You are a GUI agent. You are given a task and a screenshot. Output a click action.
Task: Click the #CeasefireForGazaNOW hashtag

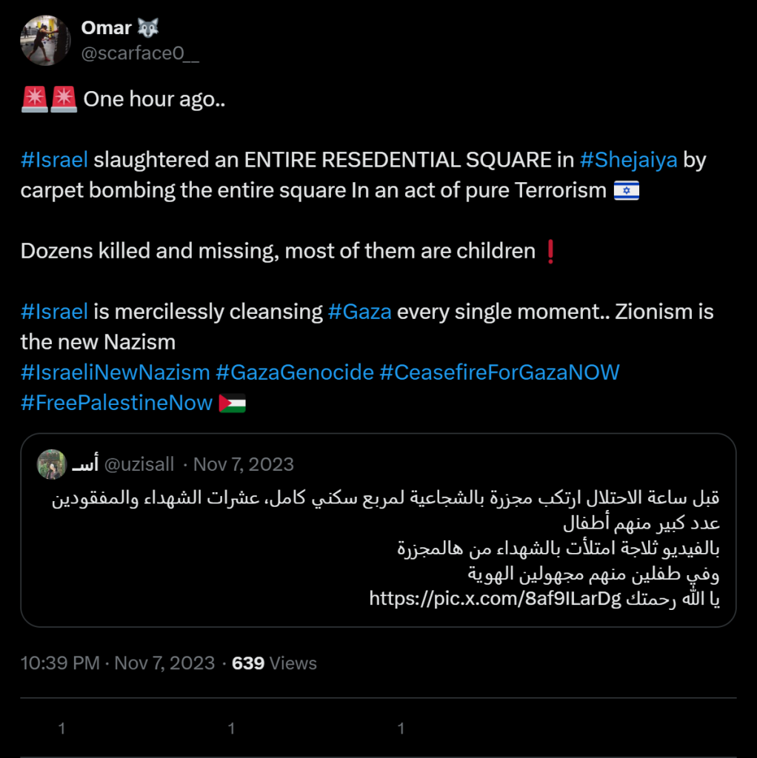pyautogui.click(x=499, y=372)
